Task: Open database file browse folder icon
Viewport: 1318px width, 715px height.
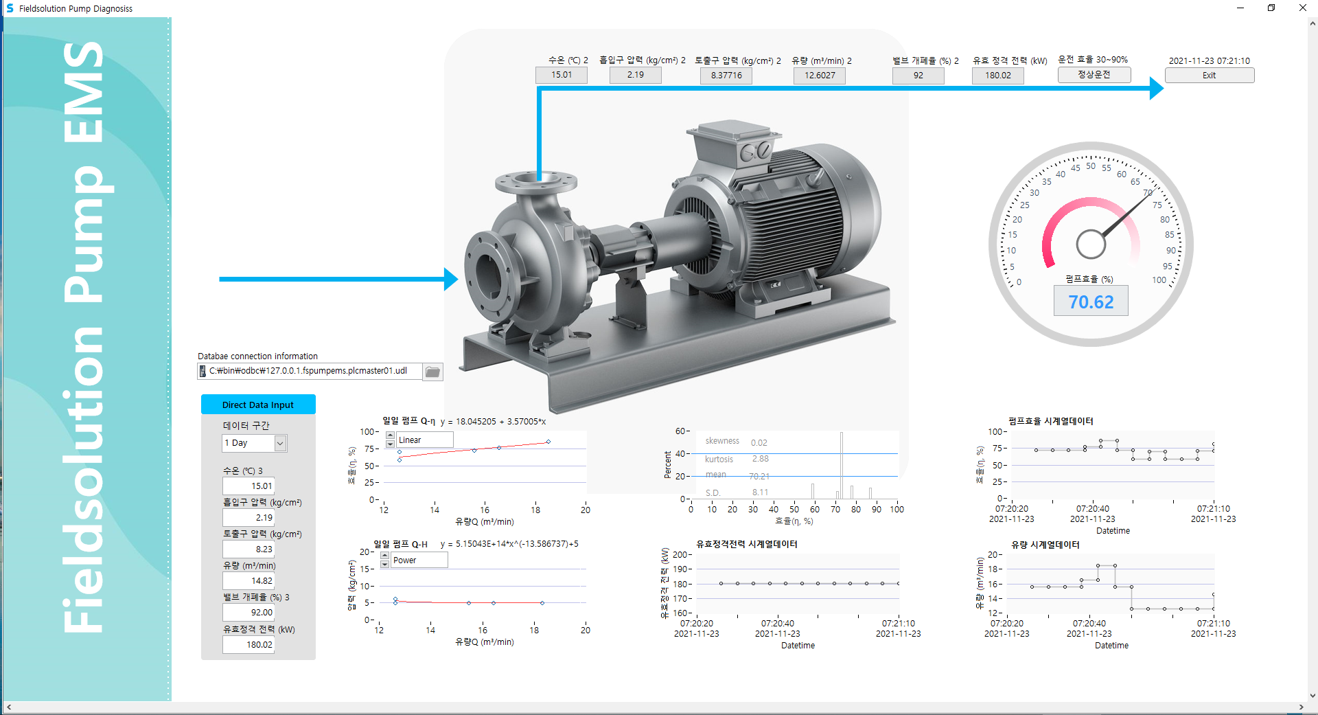Action: coord(432,372)
